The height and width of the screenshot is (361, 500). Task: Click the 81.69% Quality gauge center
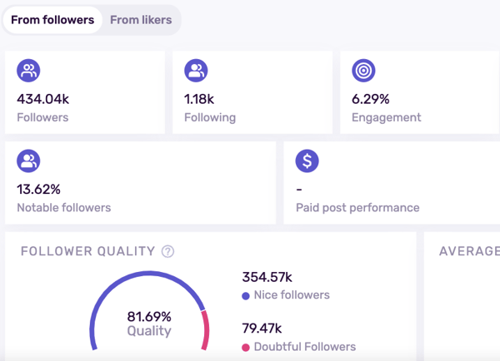149,324
